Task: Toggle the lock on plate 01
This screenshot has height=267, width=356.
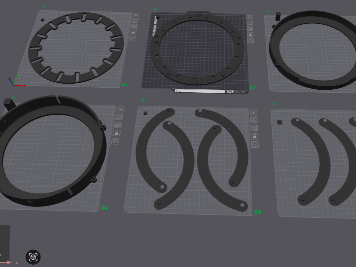Action: tap(133, 32)
